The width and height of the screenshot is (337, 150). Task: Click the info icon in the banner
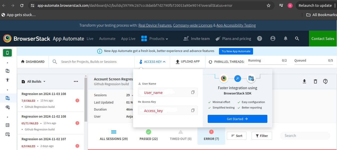click(100, 51)
